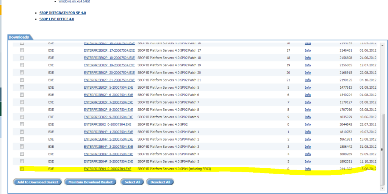Download ENTERPRISE04P_1-20007504.EXE file link

click(x=108, y=132)
